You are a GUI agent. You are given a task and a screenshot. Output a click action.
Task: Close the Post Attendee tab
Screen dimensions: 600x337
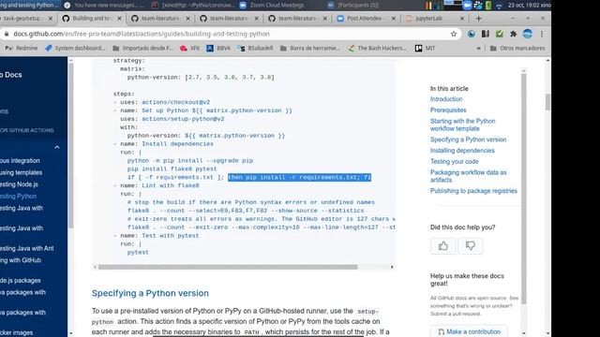(394, 19)
